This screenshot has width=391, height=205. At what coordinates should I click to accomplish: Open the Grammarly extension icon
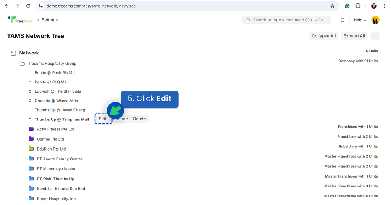coord(347,6)
